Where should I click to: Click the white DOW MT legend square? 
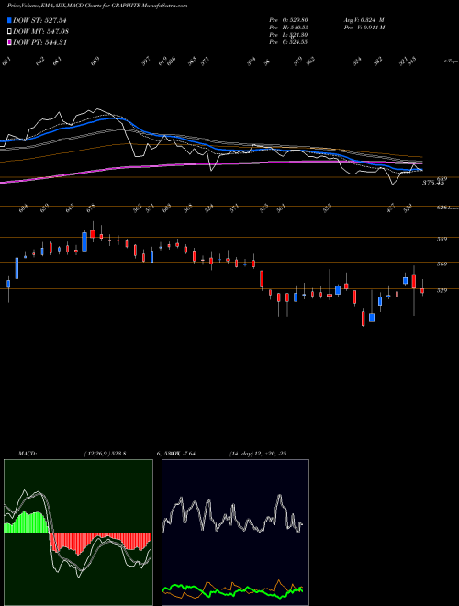click(x=9, y=31)
